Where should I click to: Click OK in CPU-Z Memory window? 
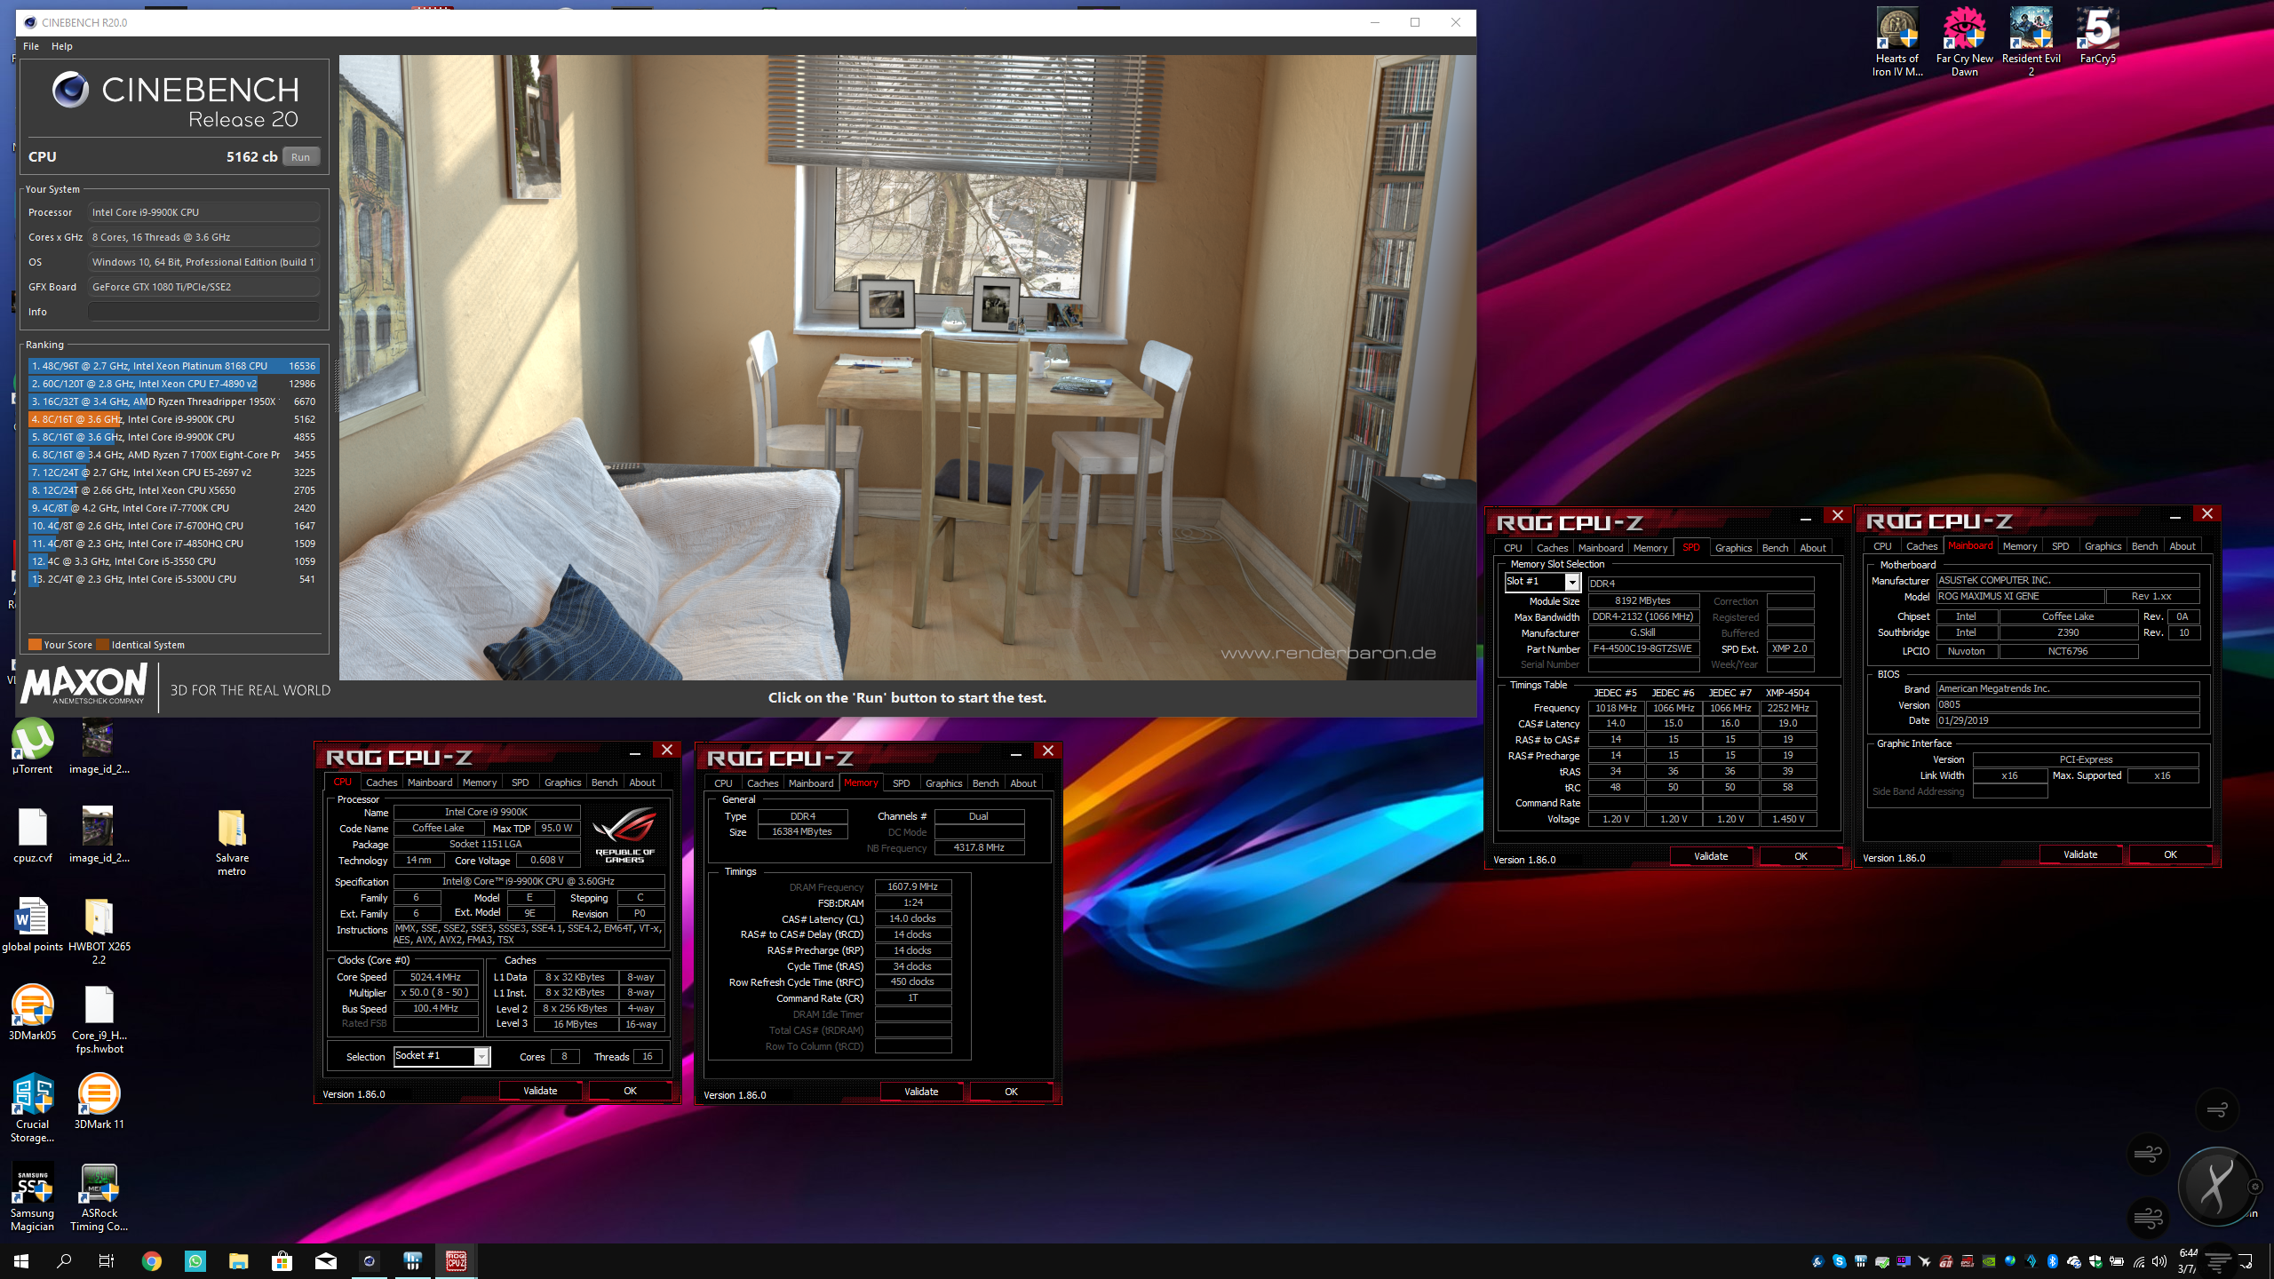1011,1092
